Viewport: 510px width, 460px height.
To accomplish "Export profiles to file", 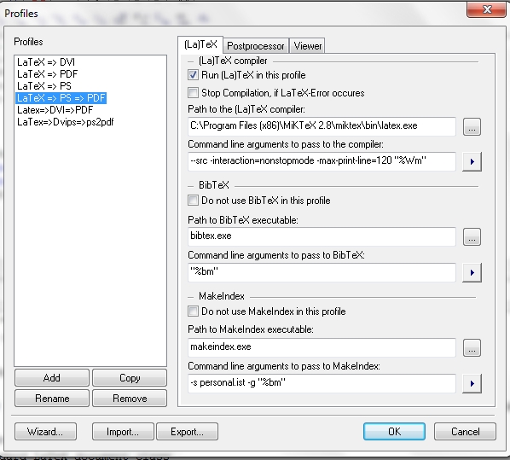I will 187,432.
